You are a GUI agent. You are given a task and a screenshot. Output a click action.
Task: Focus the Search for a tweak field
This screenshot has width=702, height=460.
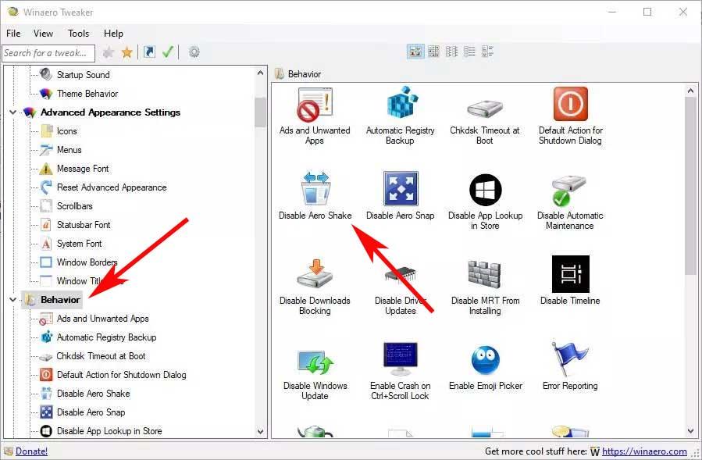(48, 53)
